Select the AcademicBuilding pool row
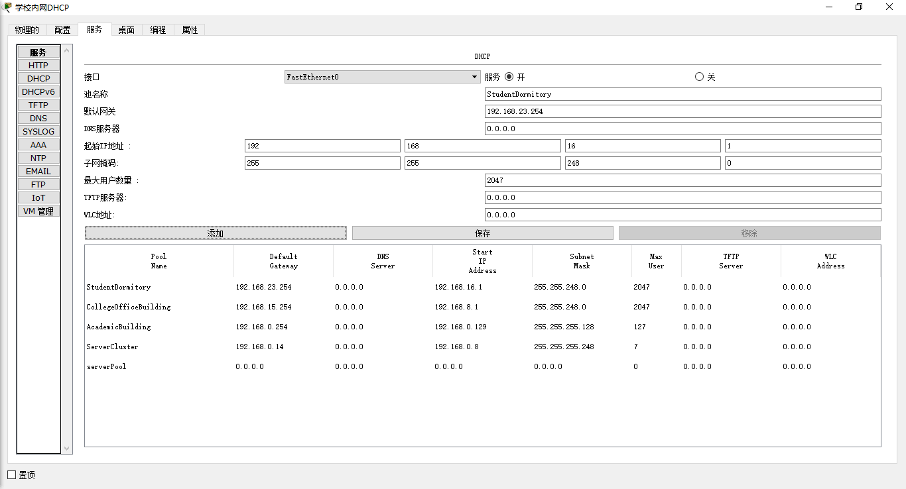Image resolution: width=906 pixels, height=489 pixels. point(483,327)
